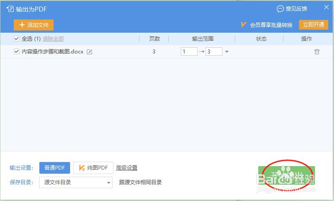Click the 清除全部 link
The image size is (334, 201).
tap(53, 39)
